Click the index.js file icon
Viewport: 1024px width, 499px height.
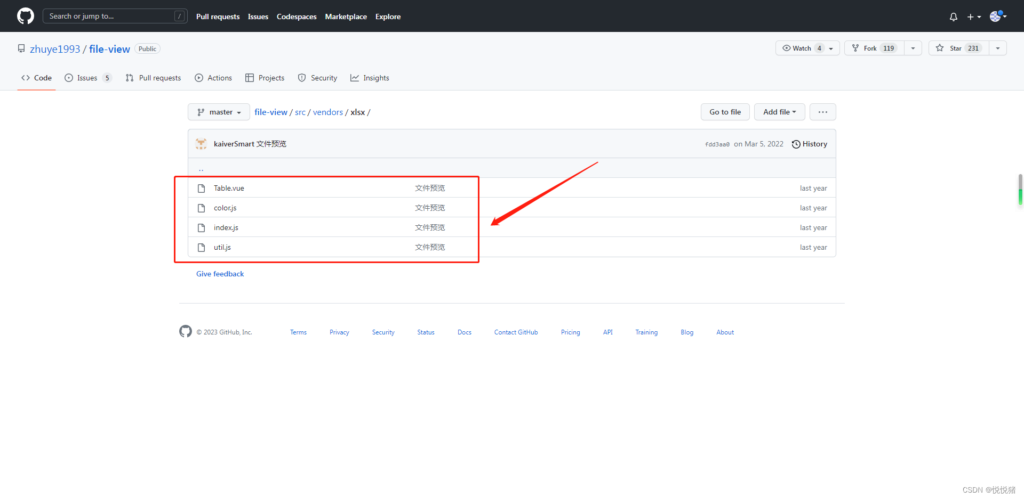(202, 227)
